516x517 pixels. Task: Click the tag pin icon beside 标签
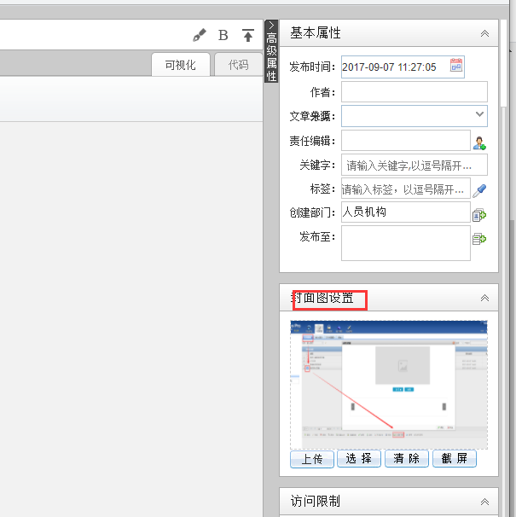[x=479, y=189]
